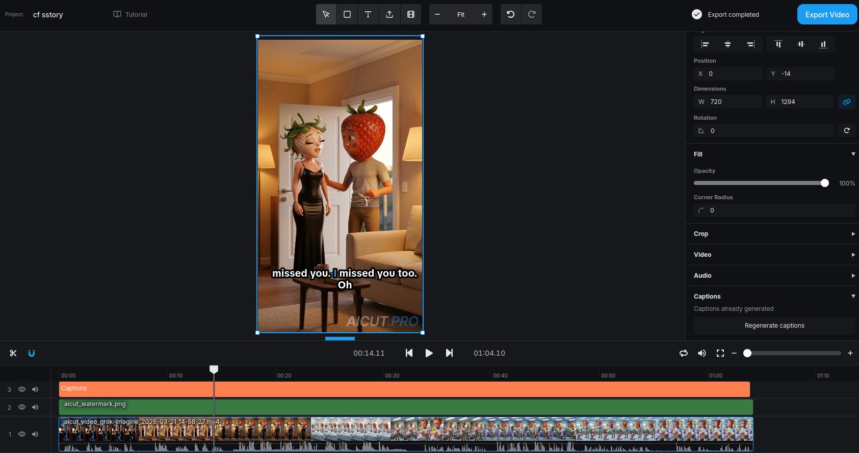Click the current time 00:14.11
The width and height of the screenshot is (859, 453).
[x=369, y=353]
